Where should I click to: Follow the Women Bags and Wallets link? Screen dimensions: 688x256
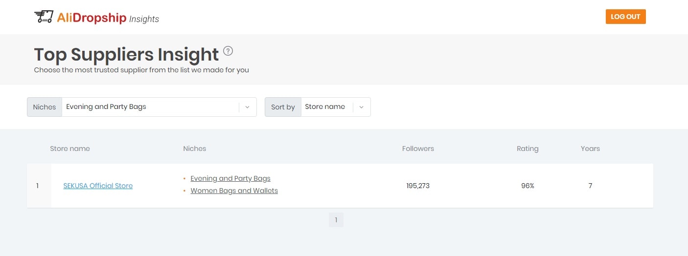(x=234, y=191)
